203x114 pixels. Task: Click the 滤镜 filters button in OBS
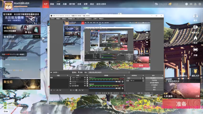(80, 72)
